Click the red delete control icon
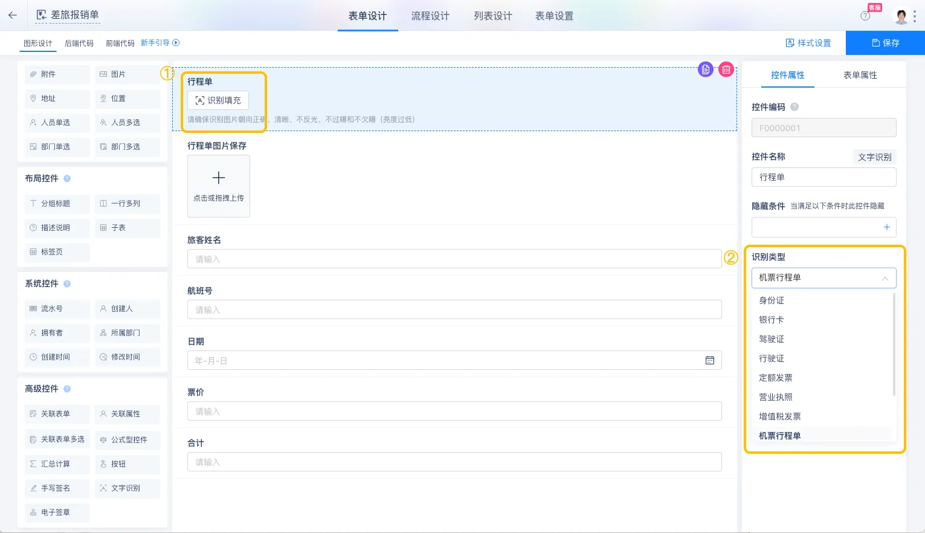The height and width of the screenshot is (533, 925). [x=726, y=69]
